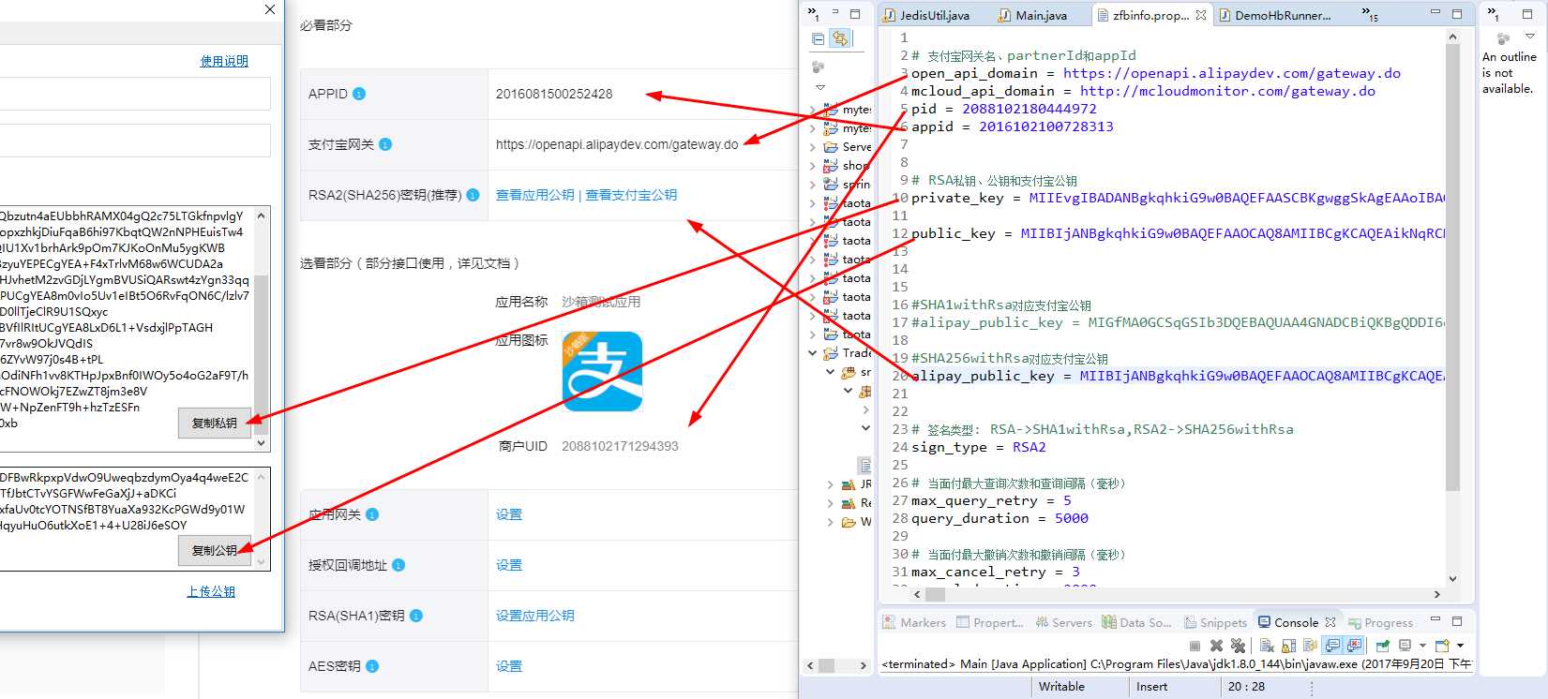Click the info icon beside RSA2(SHA256)密钥
Image resolution: width=1548 pixels, height=699 pixels.
(x=473, y=195)
